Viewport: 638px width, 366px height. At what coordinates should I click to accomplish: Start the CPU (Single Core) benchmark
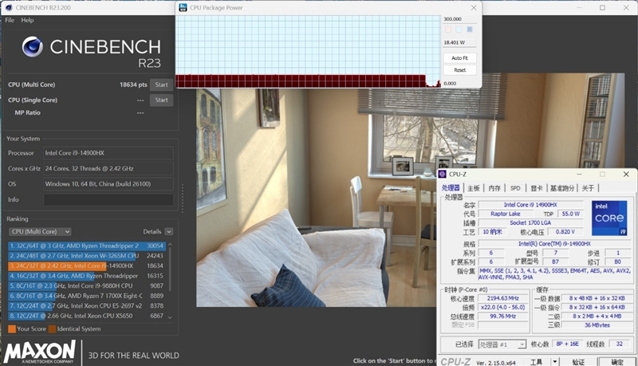162,100
